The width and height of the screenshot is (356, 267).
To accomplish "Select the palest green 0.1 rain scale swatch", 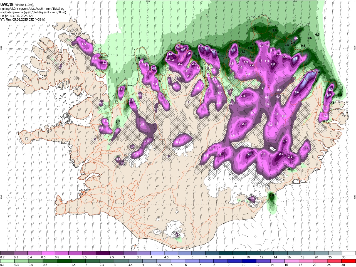I will coord(7,261).
